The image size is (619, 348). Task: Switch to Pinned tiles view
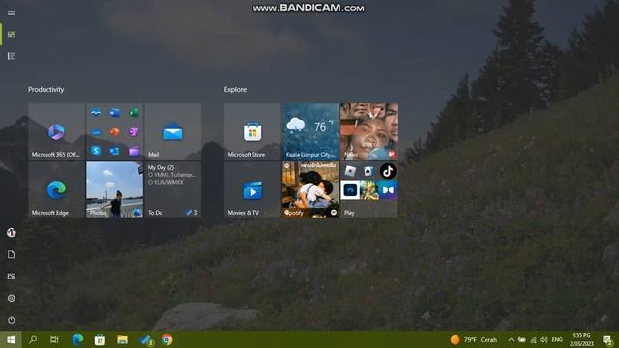[x=11, y=35]
